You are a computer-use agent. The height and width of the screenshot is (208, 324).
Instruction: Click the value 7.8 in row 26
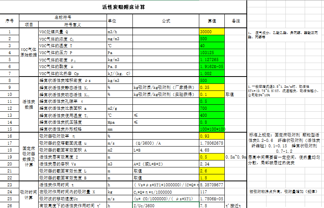pos(212,206)
